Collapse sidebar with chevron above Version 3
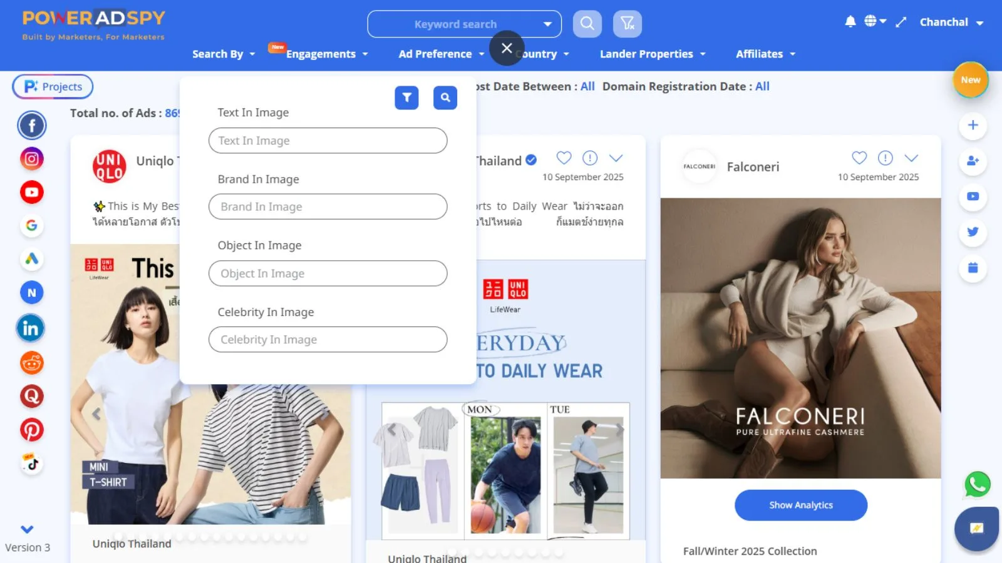 point(27,529)
